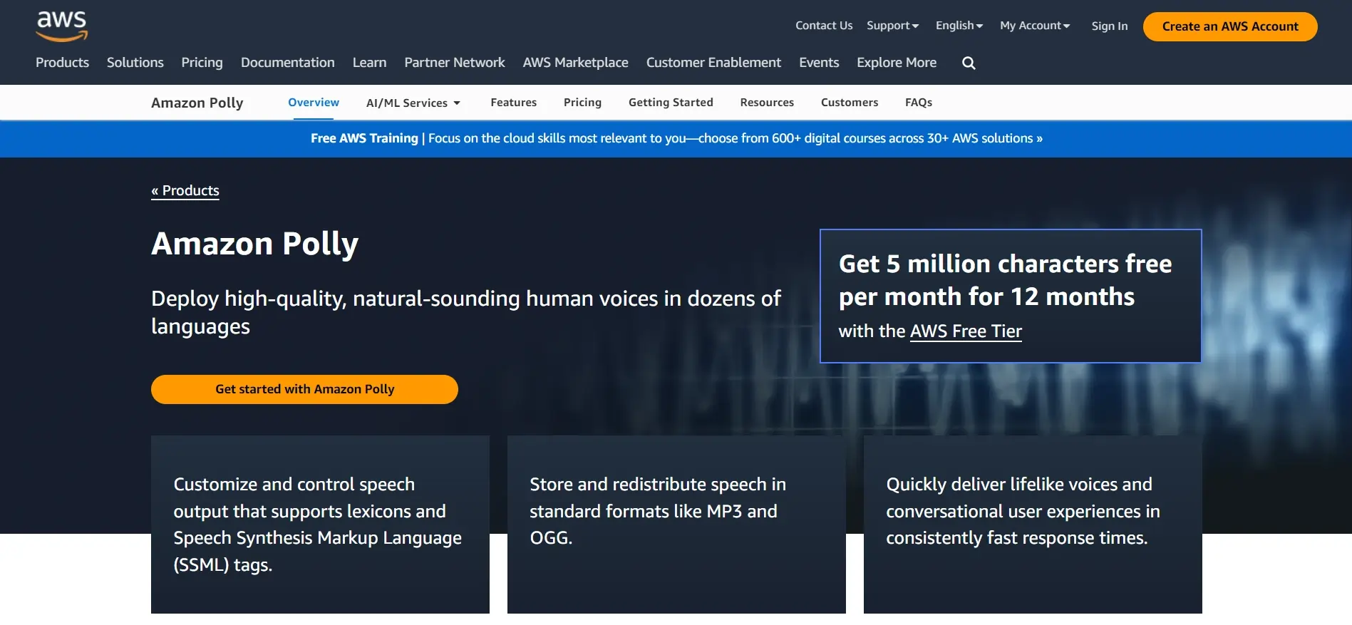The image size is (1352, 625).
Task: Open the Documentation menu
Action: tap(288, 63)
